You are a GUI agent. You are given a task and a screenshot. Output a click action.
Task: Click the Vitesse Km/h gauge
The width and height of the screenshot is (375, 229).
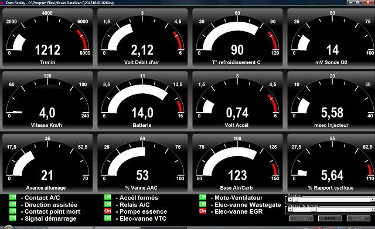tap(47, 100)
